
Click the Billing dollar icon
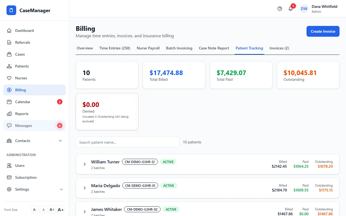pos(9,90)
